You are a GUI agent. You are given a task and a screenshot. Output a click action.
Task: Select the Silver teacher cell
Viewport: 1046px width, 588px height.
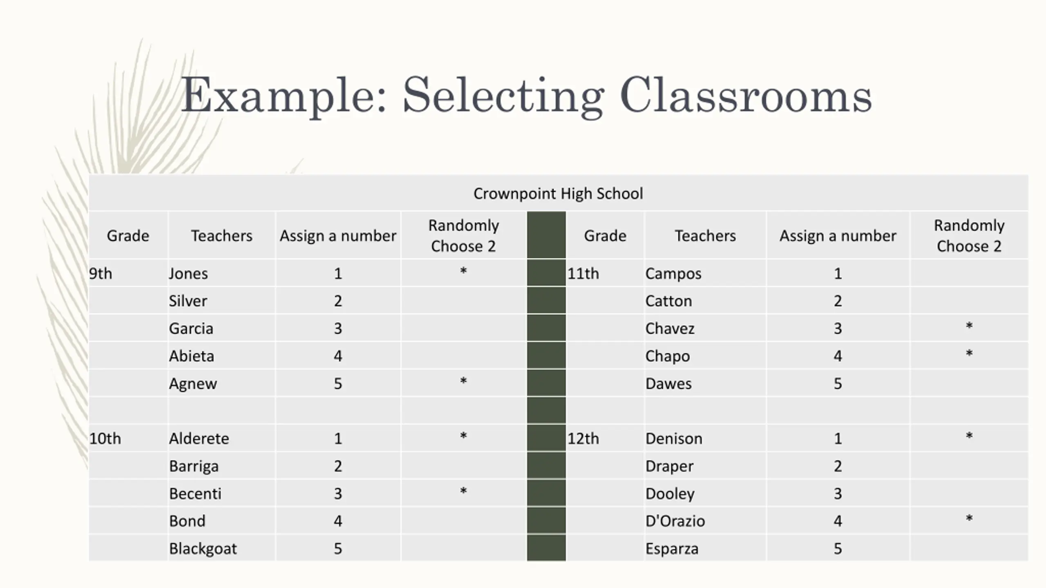pos(188,301)
